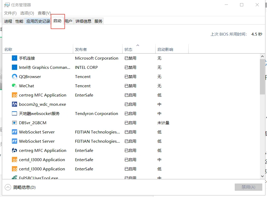Click the bocom2g_wdc_mon.exe icon

pos(15,104)
